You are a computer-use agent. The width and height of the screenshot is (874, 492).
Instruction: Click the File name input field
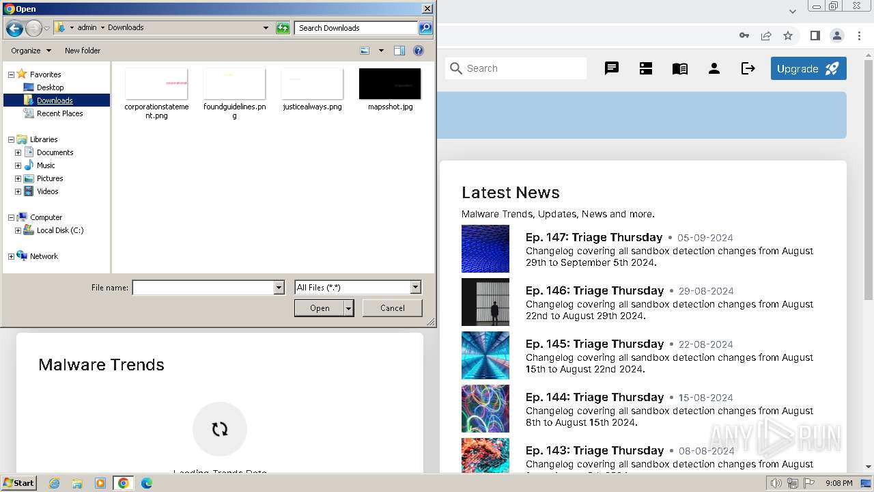pos(203,288)
